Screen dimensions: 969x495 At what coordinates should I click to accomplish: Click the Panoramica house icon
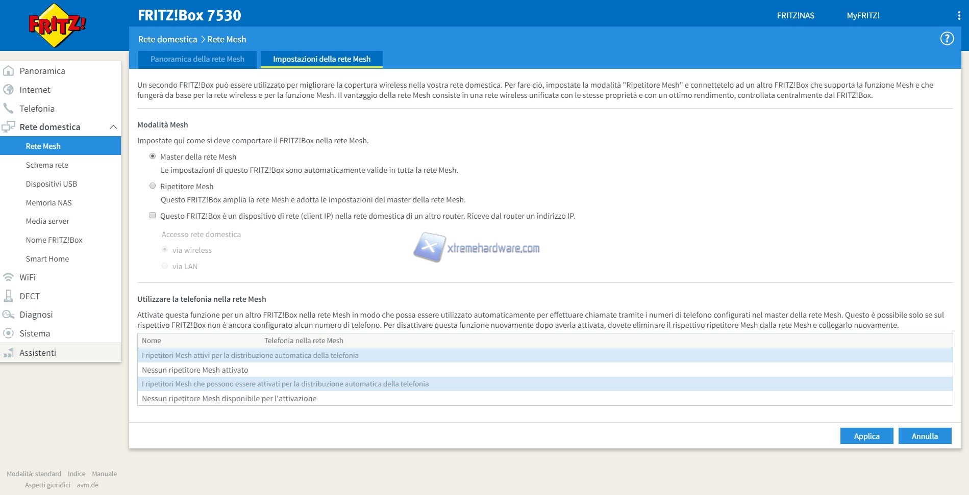[x=9, y=71]
